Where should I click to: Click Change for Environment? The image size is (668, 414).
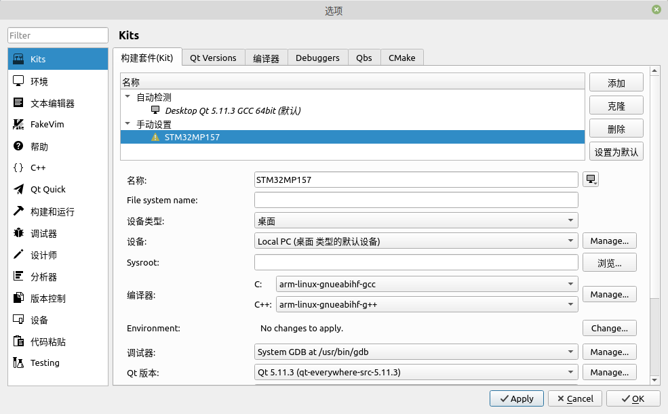610,328
